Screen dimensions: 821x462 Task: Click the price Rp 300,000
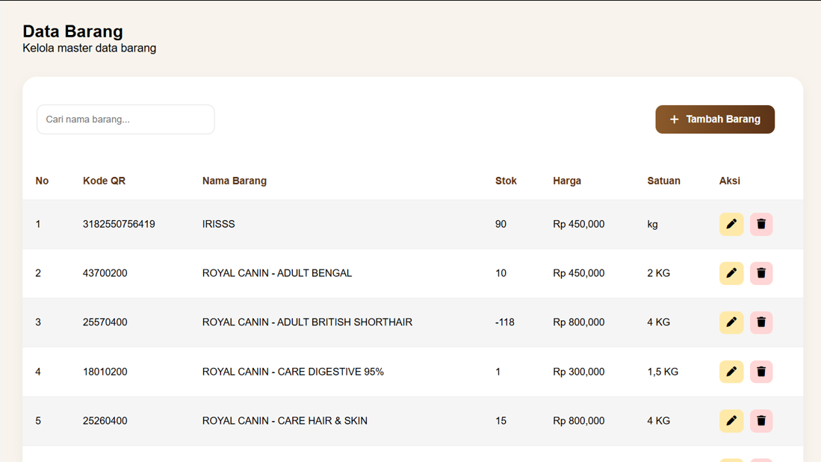click(578, 372)
